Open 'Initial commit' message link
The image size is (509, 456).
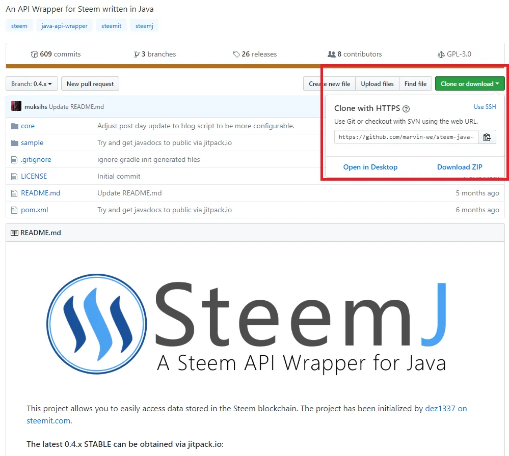pyautogui.click(x=119, y=177)
